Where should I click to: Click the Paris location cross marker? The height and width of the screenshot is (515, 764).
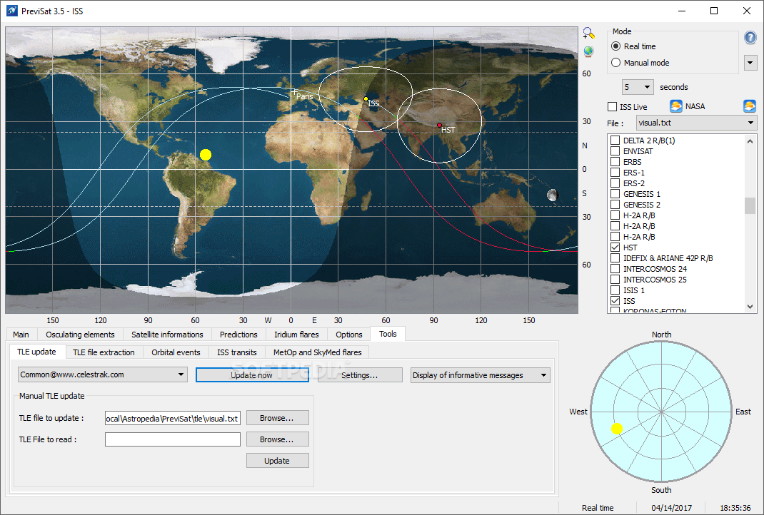pyautogui.click(x=293, y=91)
